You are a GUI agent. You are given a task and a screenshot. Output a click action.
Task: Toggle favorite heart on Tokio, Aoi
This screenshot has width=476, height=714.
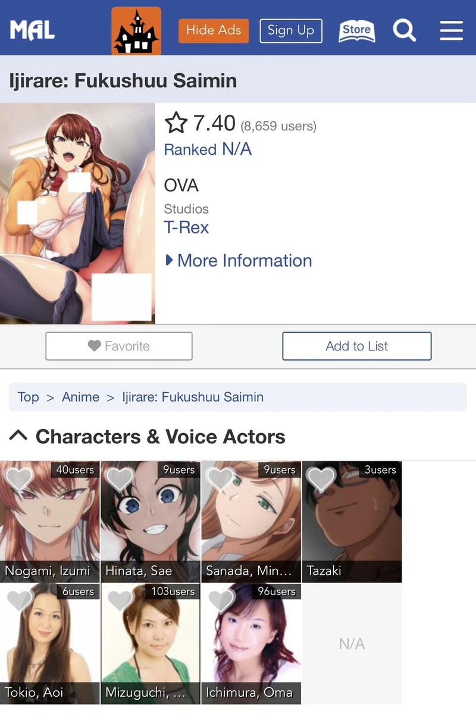[x=19, y=601]
